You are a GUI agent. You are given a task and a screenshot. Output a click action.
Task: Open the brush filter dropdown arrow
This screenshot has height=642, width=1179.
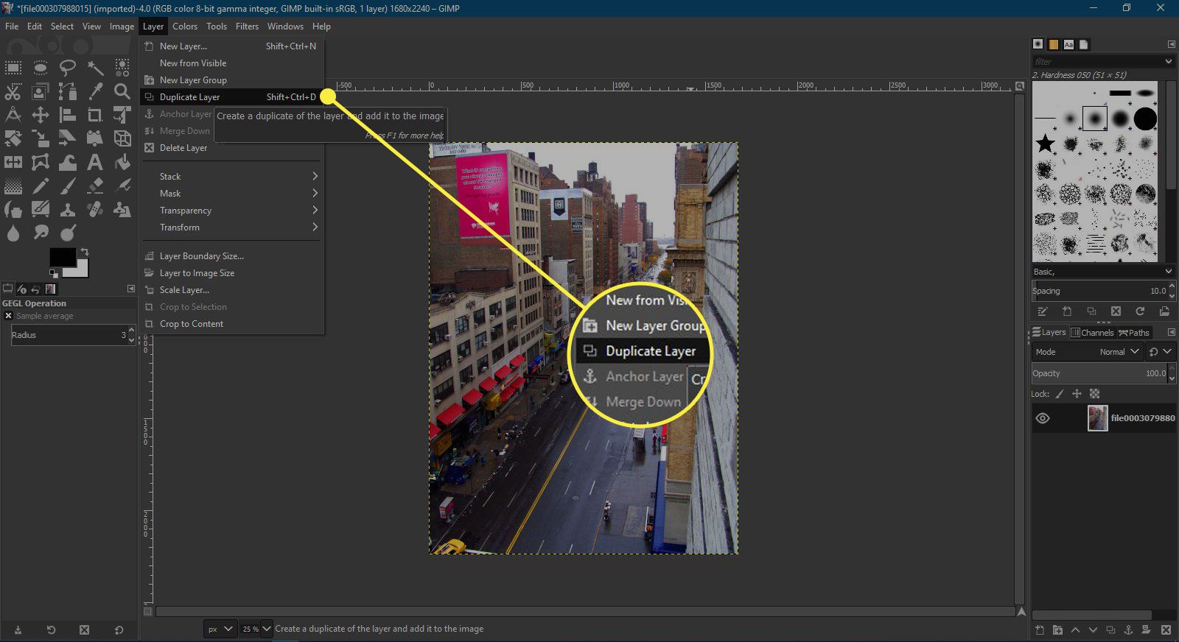pyautogui.click(x=1169, y=62)
